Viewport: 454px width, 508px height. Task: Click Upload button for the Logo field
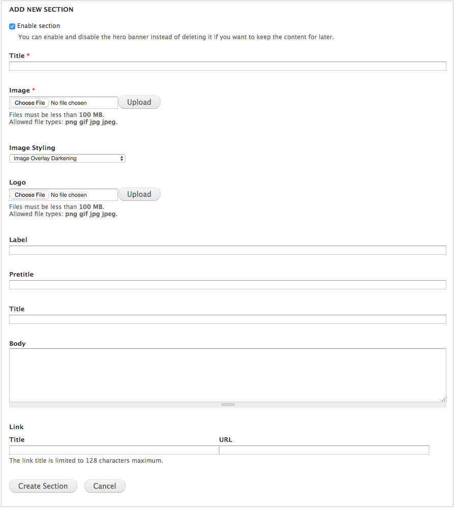pyautogui.click(x=139, y=194)
